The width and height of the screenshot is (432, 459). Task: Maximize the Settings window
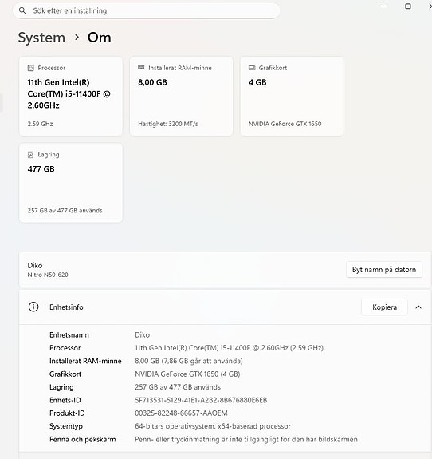[408, 6]
